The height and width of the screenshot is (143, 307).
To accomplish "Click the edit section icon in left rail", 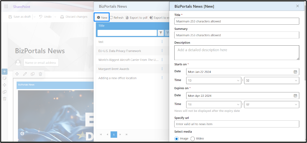I will click(4, 78).
